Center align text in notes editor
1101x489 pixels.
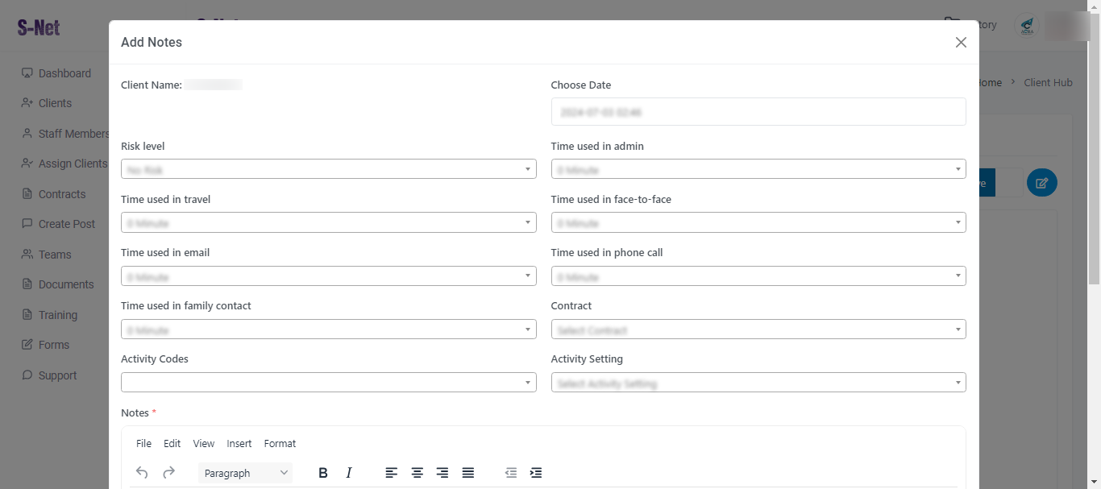(x=418, y=473)
